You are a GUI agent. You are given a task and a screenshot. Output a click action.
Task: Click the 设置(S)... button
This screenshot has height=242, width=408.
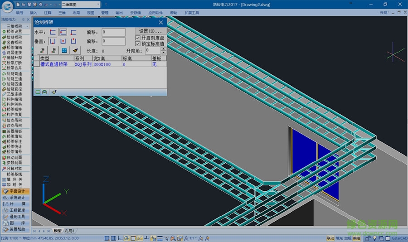[x=150, y=31]
